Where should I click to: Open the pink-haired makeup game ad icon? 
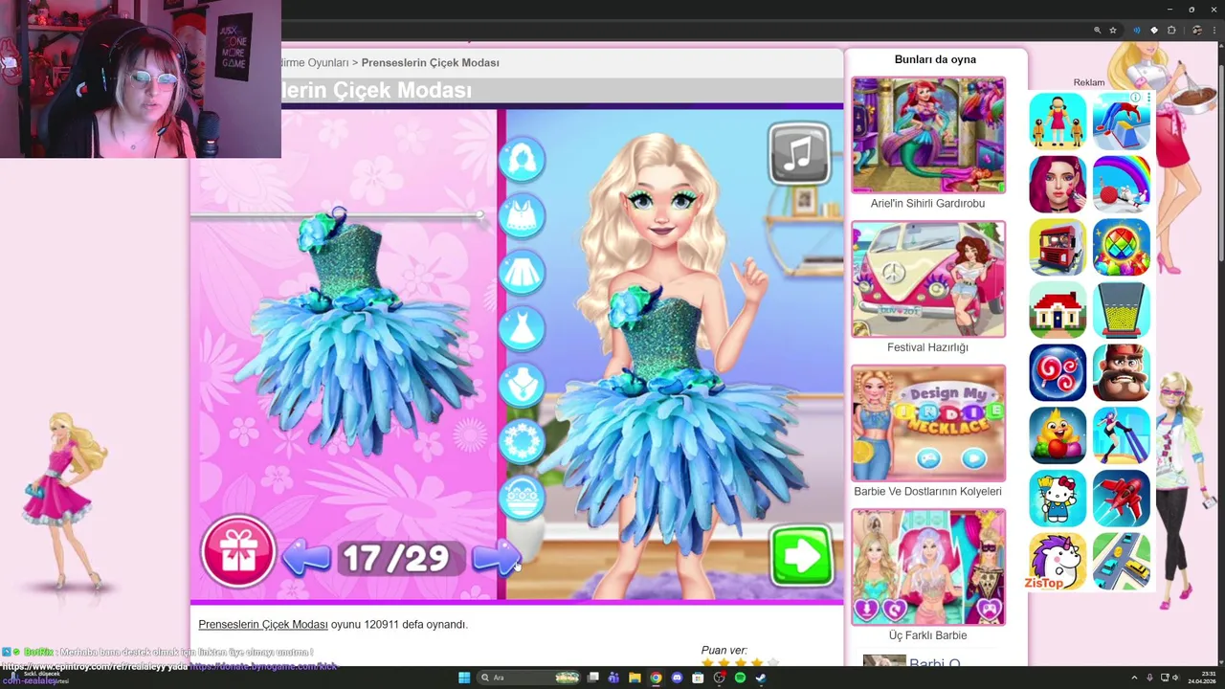point(1058,184)
